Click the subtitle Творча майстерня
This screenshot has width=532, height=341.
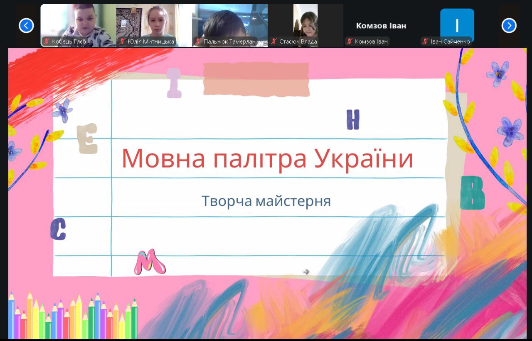coord(266,201)
